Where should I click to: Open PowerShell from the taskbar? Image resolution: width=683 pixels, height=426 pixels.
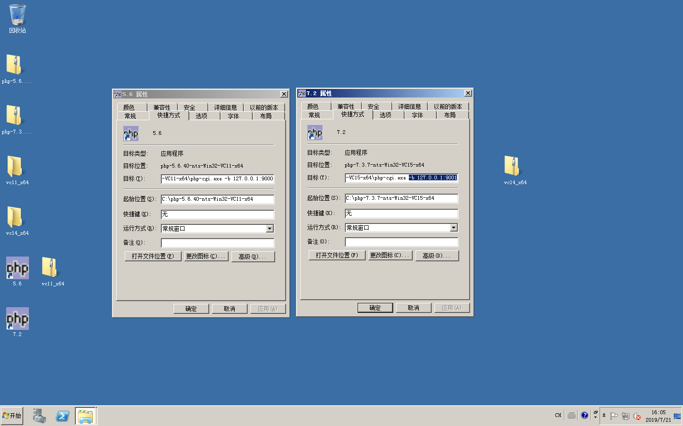pos(62,416)
